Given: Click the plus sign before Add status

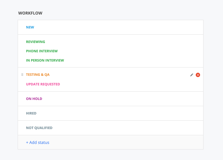Looking at the screenshot, I should (x=27, y=143).
